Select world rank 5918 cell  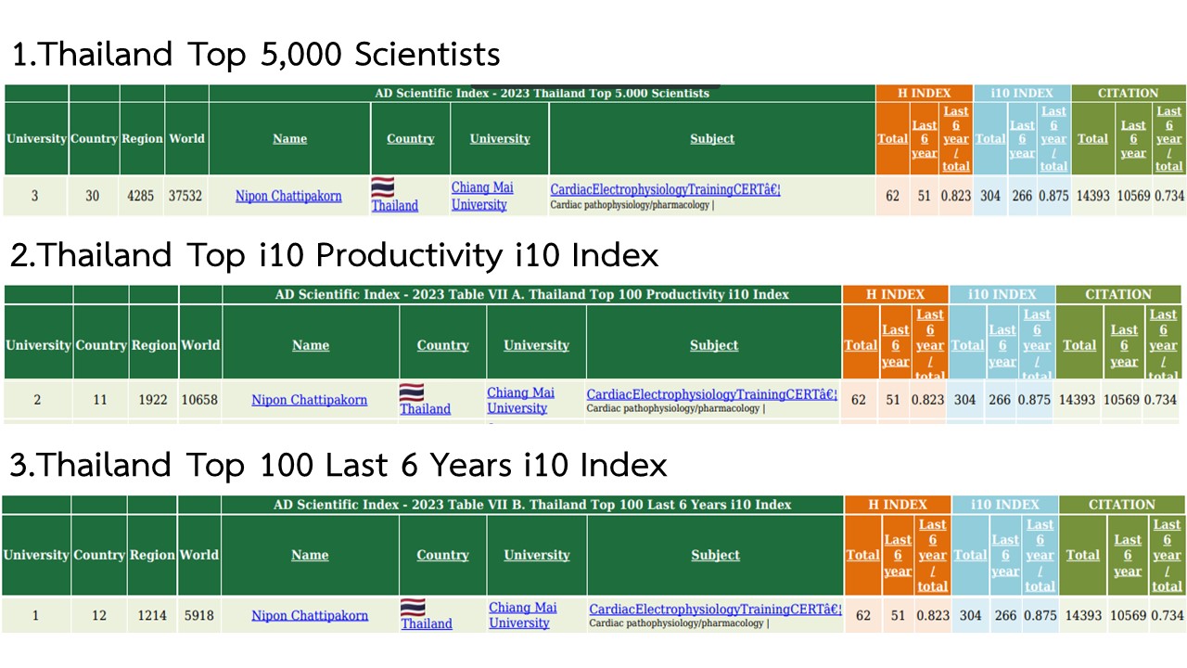[x=199, y=615]
